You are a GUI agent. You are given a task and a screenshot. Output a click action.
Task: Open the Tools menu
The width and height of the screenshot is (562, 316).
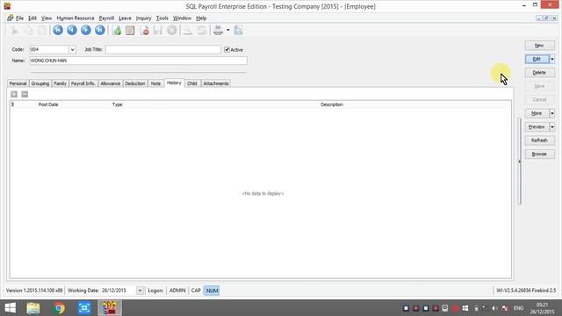[162, 18]
